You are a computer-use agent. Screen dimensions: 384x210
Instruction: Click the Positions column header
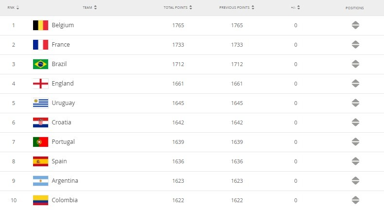pos(354,8)
